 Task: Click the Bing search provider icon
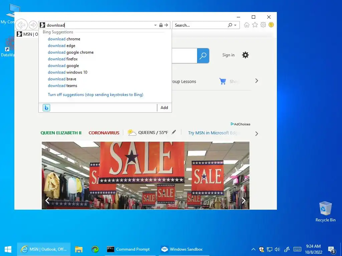[46, 108]
